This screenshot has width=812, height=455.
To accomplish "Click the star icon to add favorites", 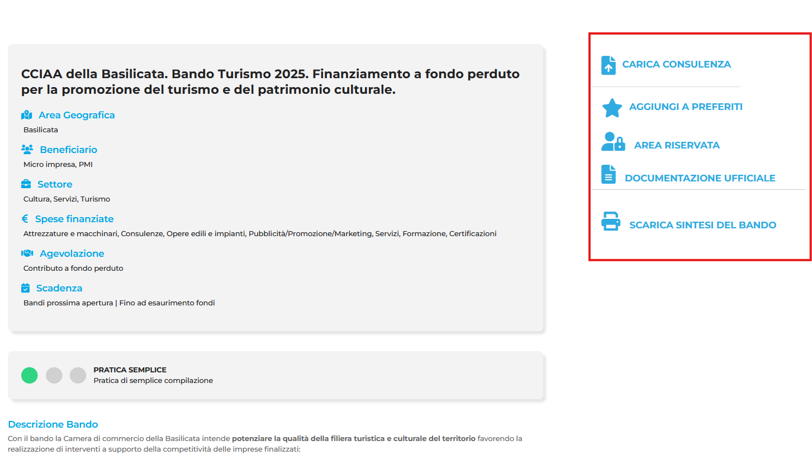I will (x=612, y=108).
